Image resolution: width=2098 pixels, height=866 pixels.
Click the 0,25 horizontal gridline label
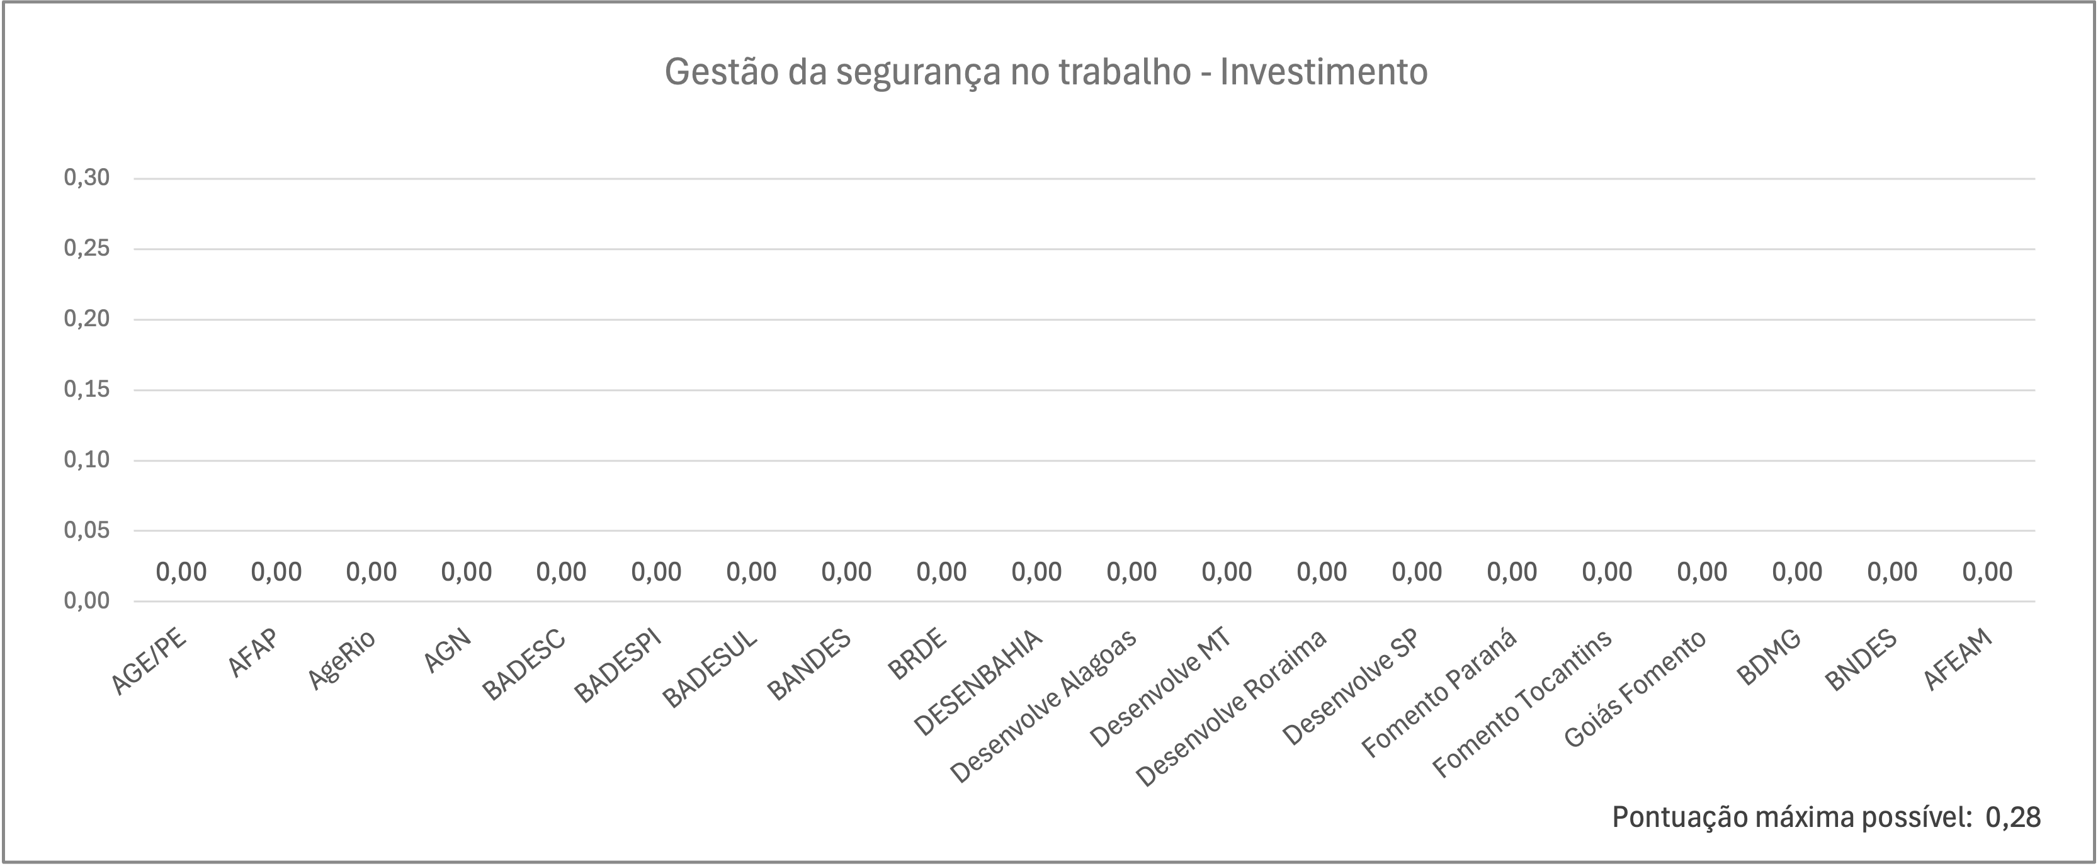pyautogui.click(x=86, y=249)
